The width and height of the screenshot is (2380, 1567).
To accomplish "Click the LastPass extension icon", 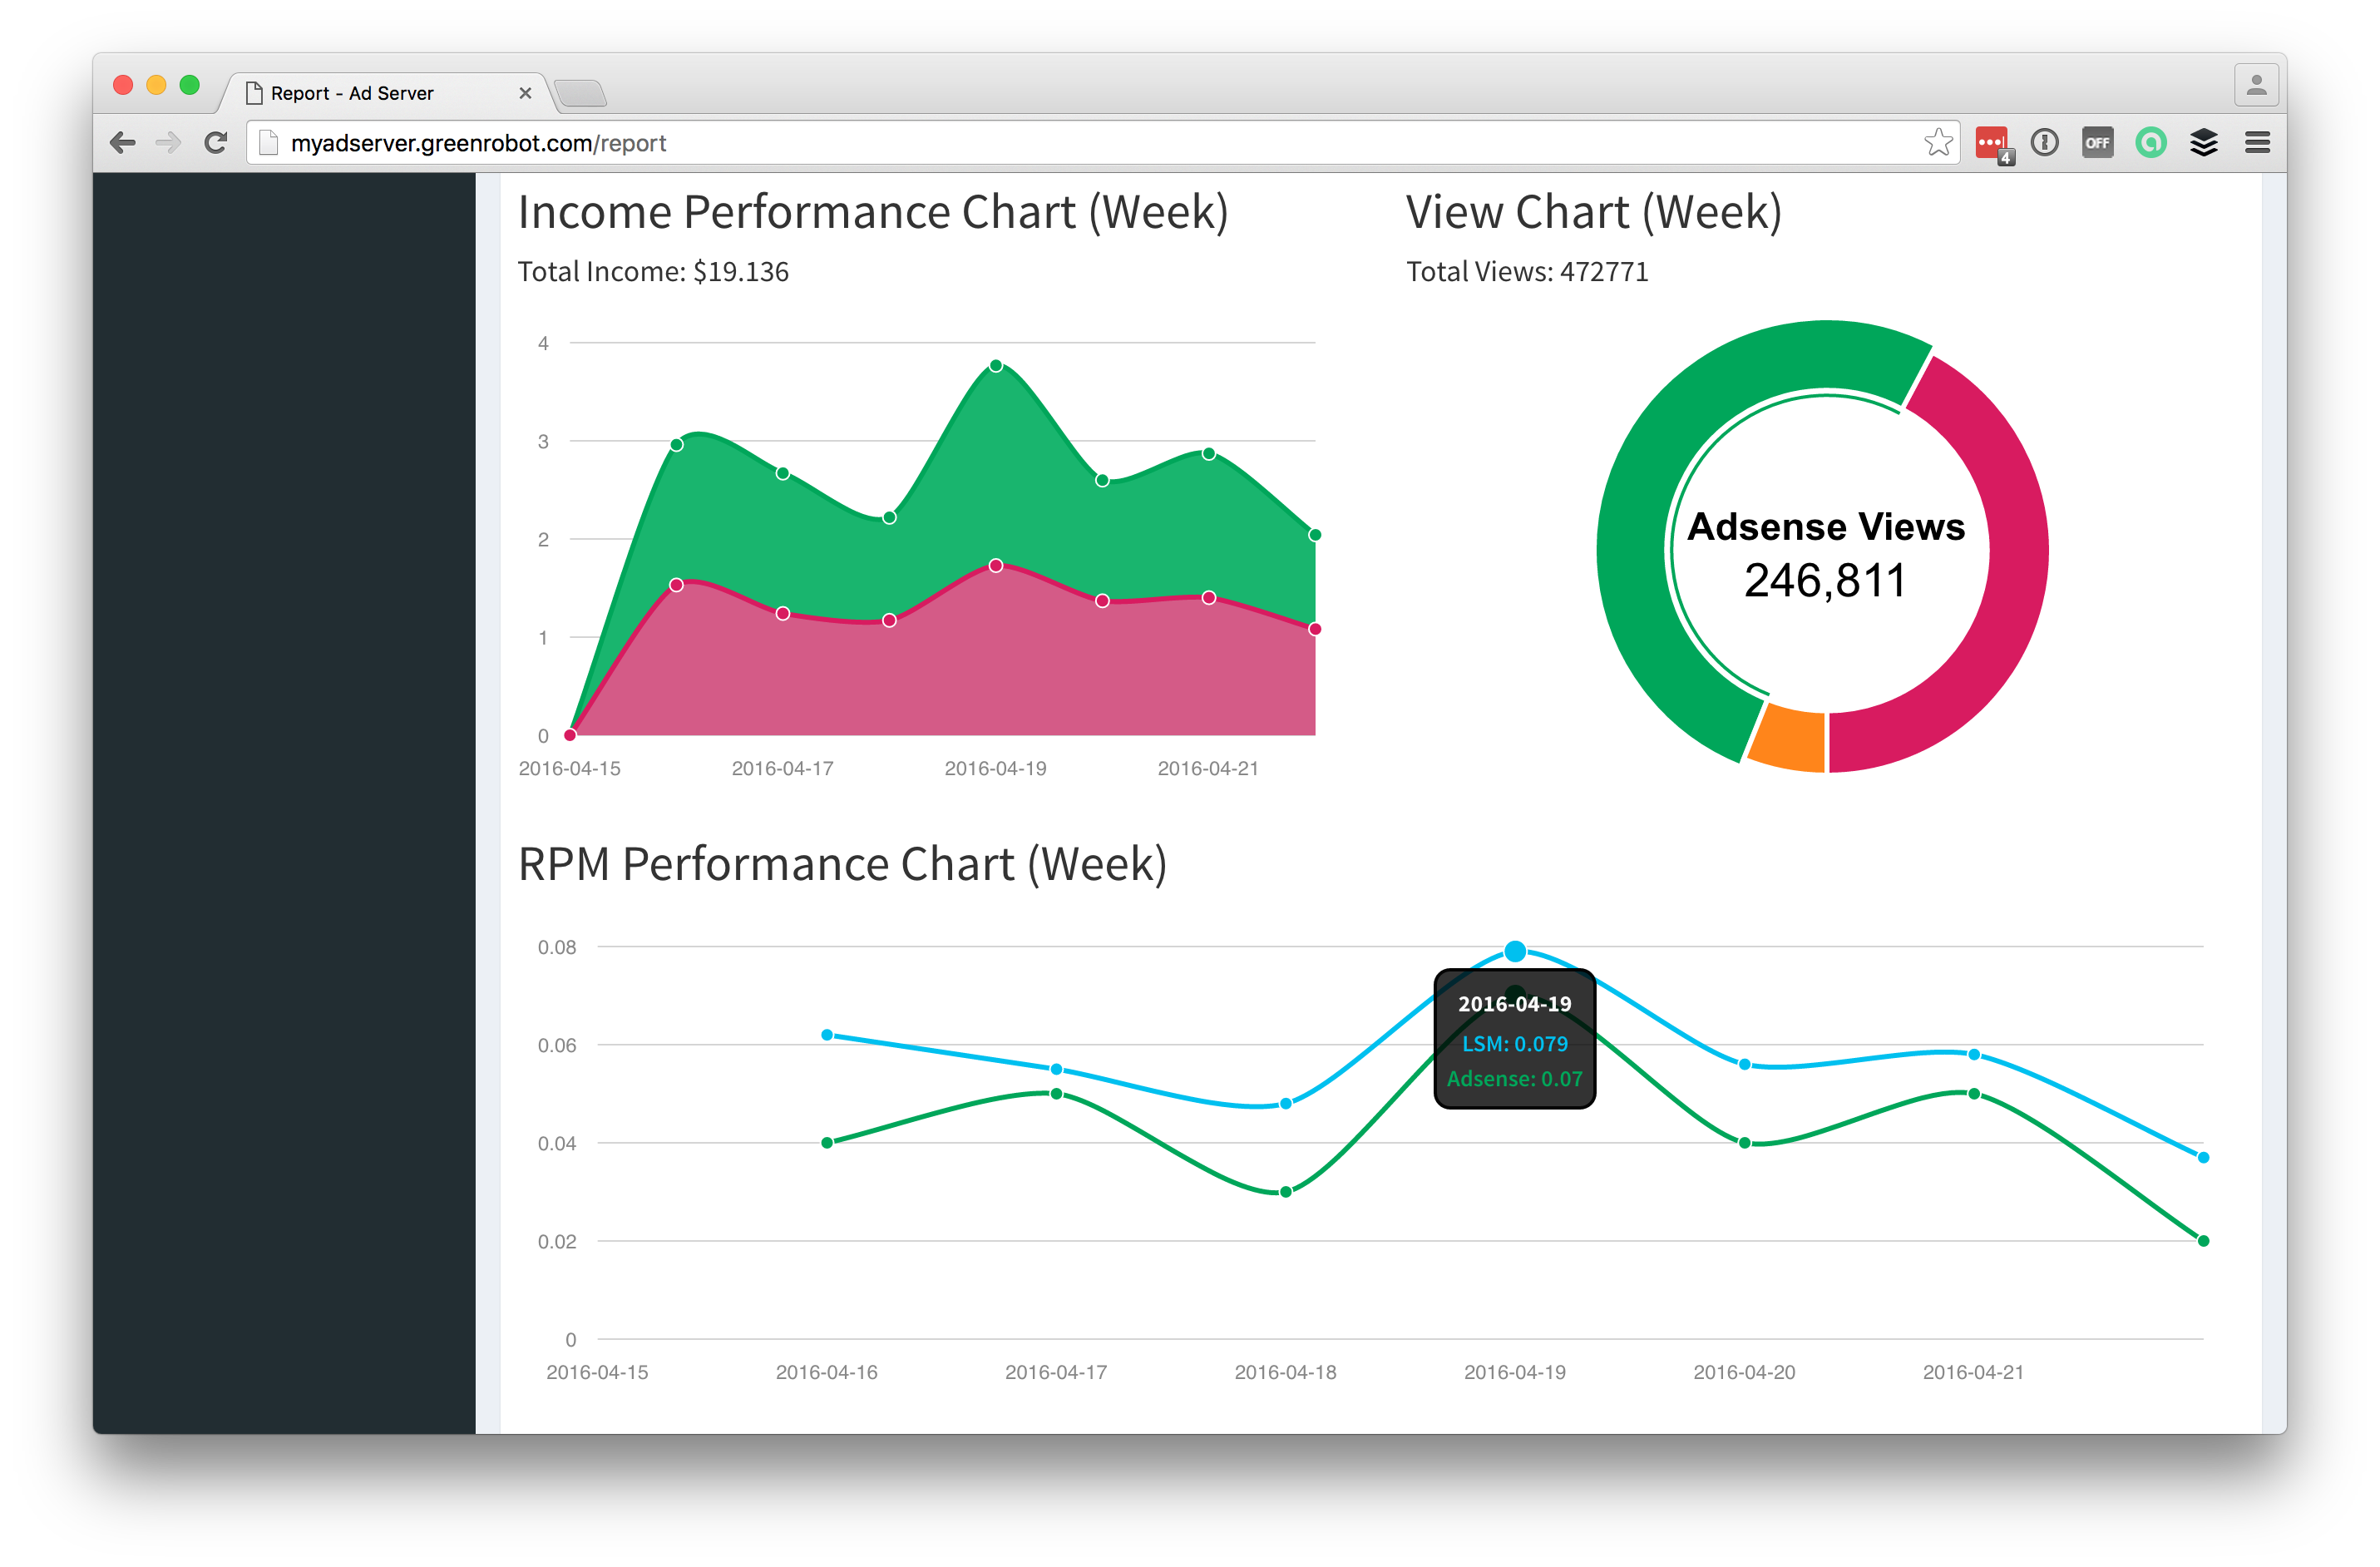I will 1991,143.
